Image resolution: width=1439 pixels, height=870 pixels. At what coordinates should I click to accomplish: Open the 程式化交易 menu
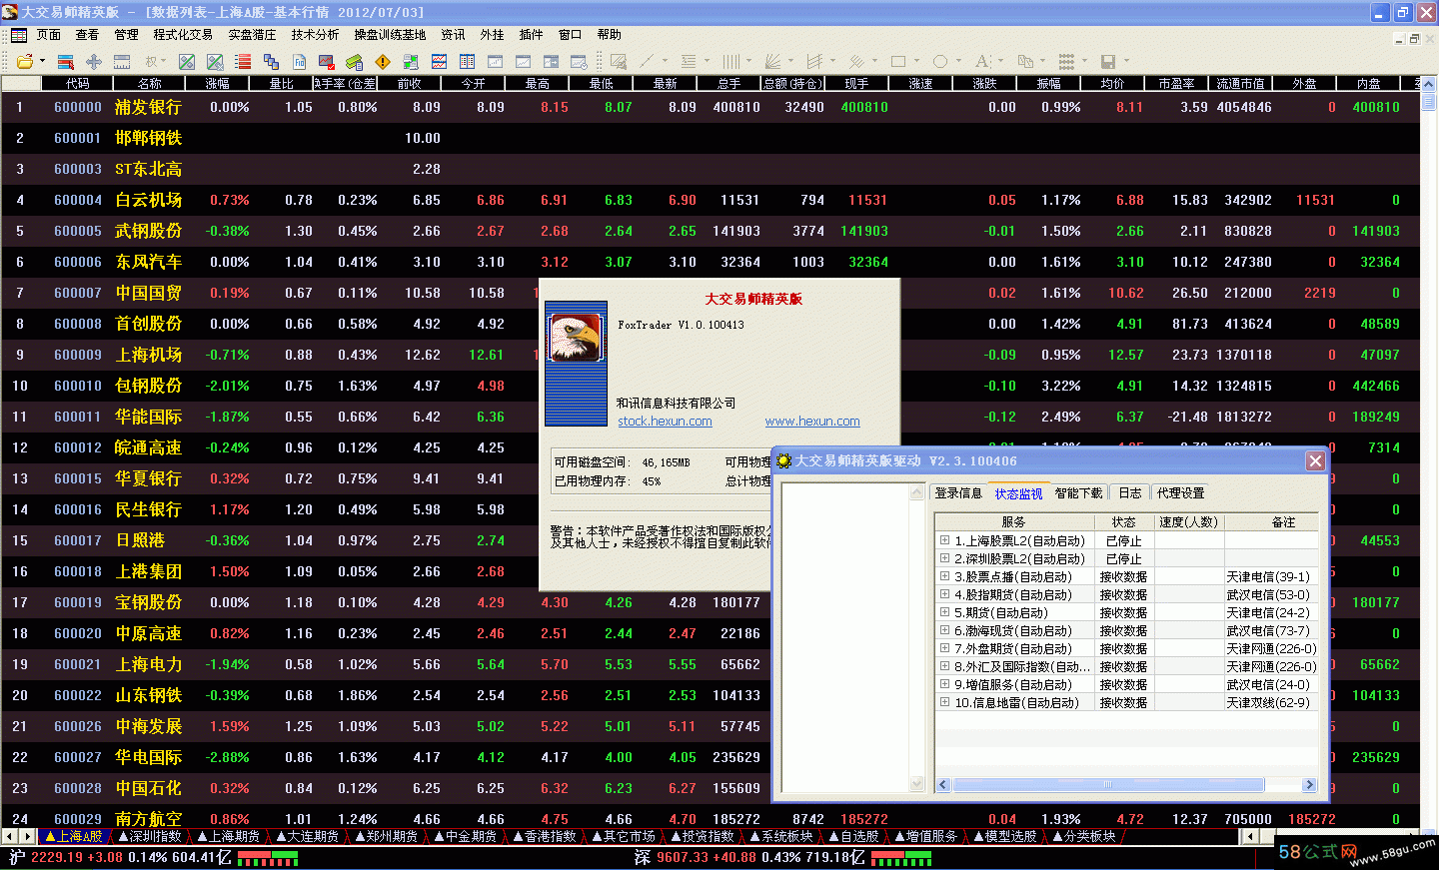[183, 35]
